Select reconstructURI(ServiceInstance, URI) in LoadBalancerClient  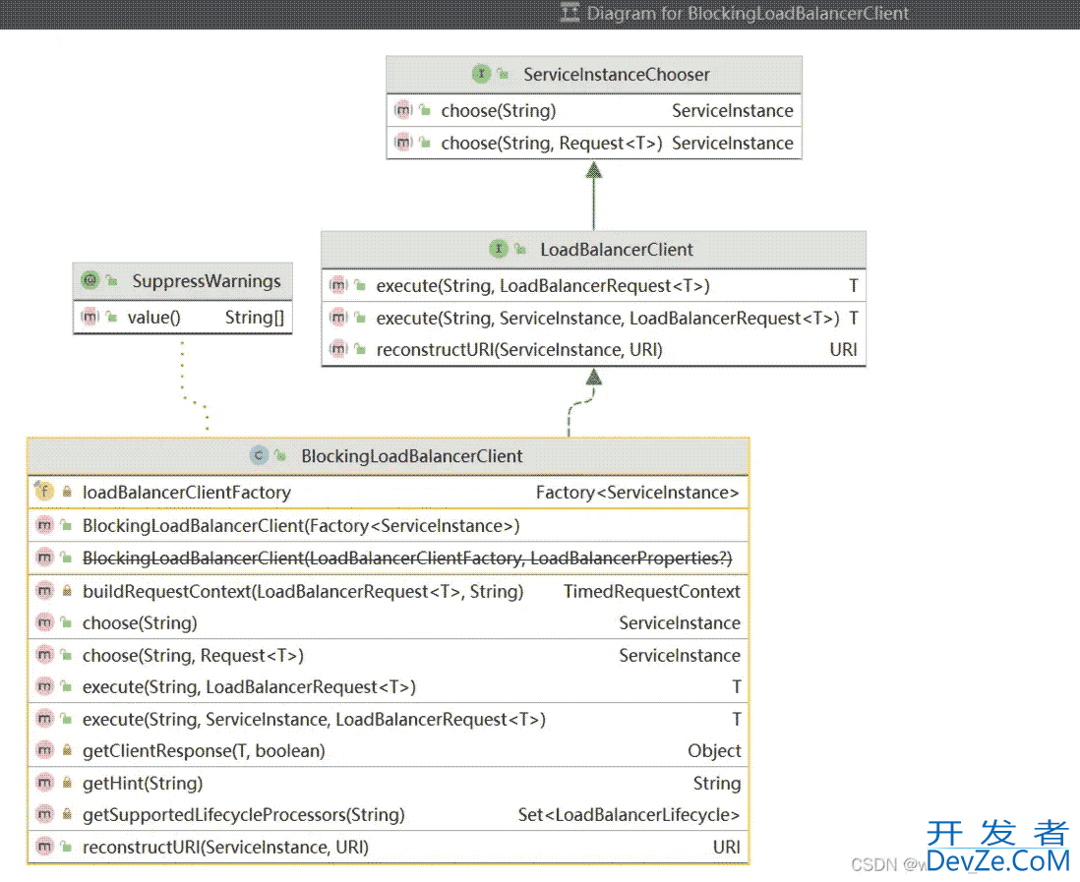point(593,349)
